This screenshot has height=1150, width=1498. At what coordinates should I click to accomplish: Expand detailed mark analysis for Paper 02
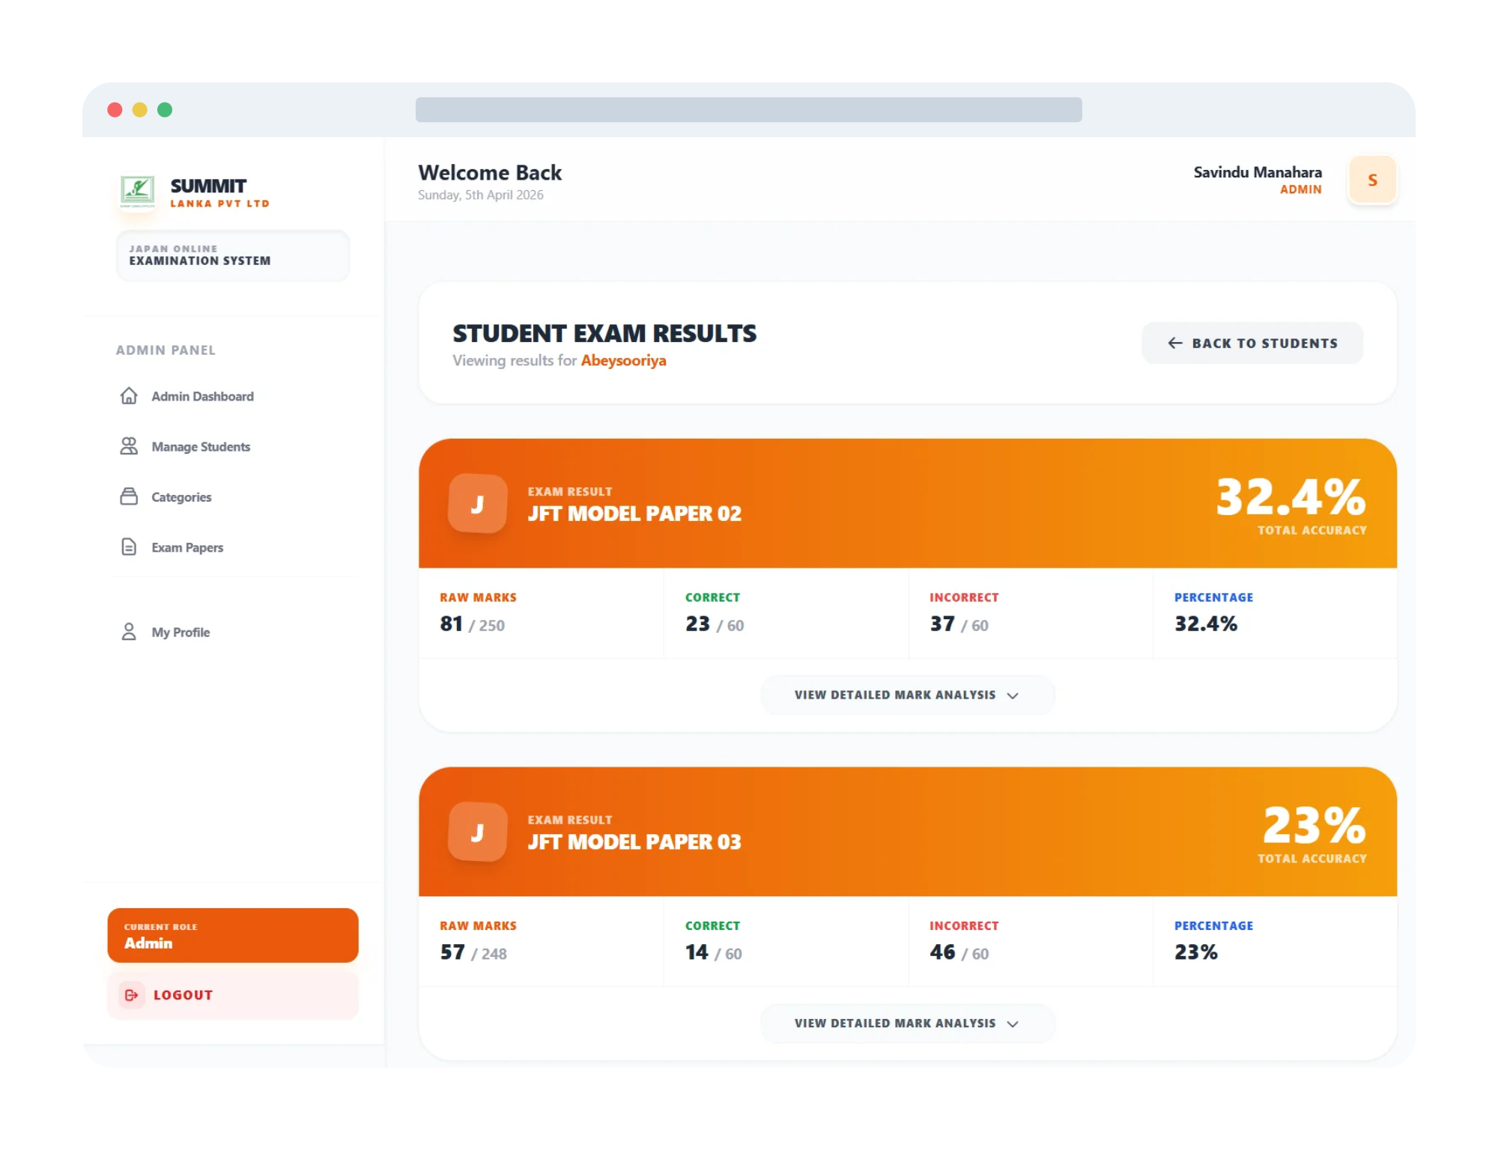coord(906,695)
